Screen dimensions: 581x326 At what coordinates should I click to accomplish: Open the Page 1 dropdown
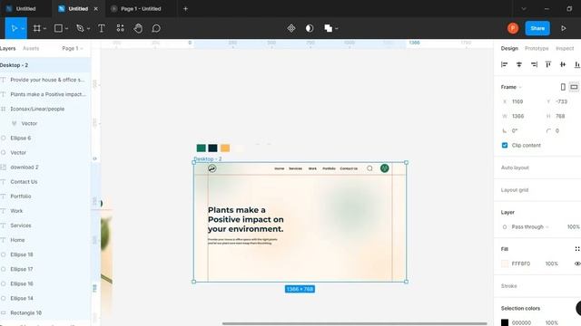click(73, 48)
